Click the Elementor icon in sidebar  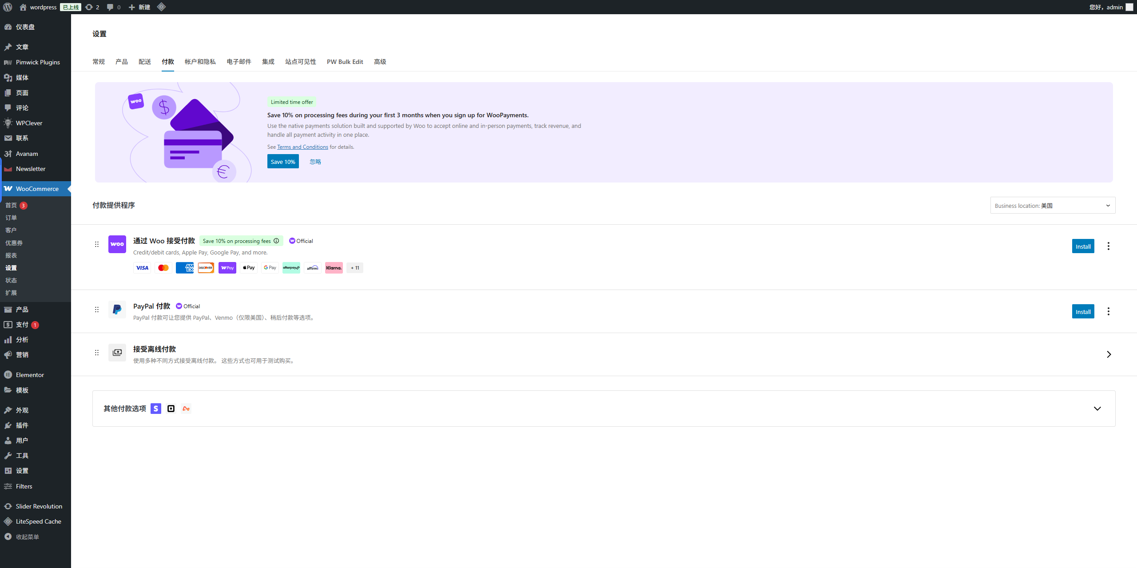coord(8,375)
